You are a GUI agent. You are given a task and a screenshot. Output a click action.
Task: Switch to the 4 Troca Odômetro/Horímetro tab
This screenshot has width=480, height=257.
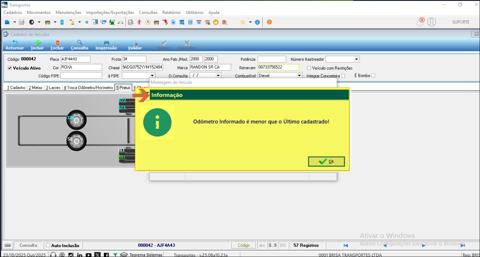(x=88, y=88)
